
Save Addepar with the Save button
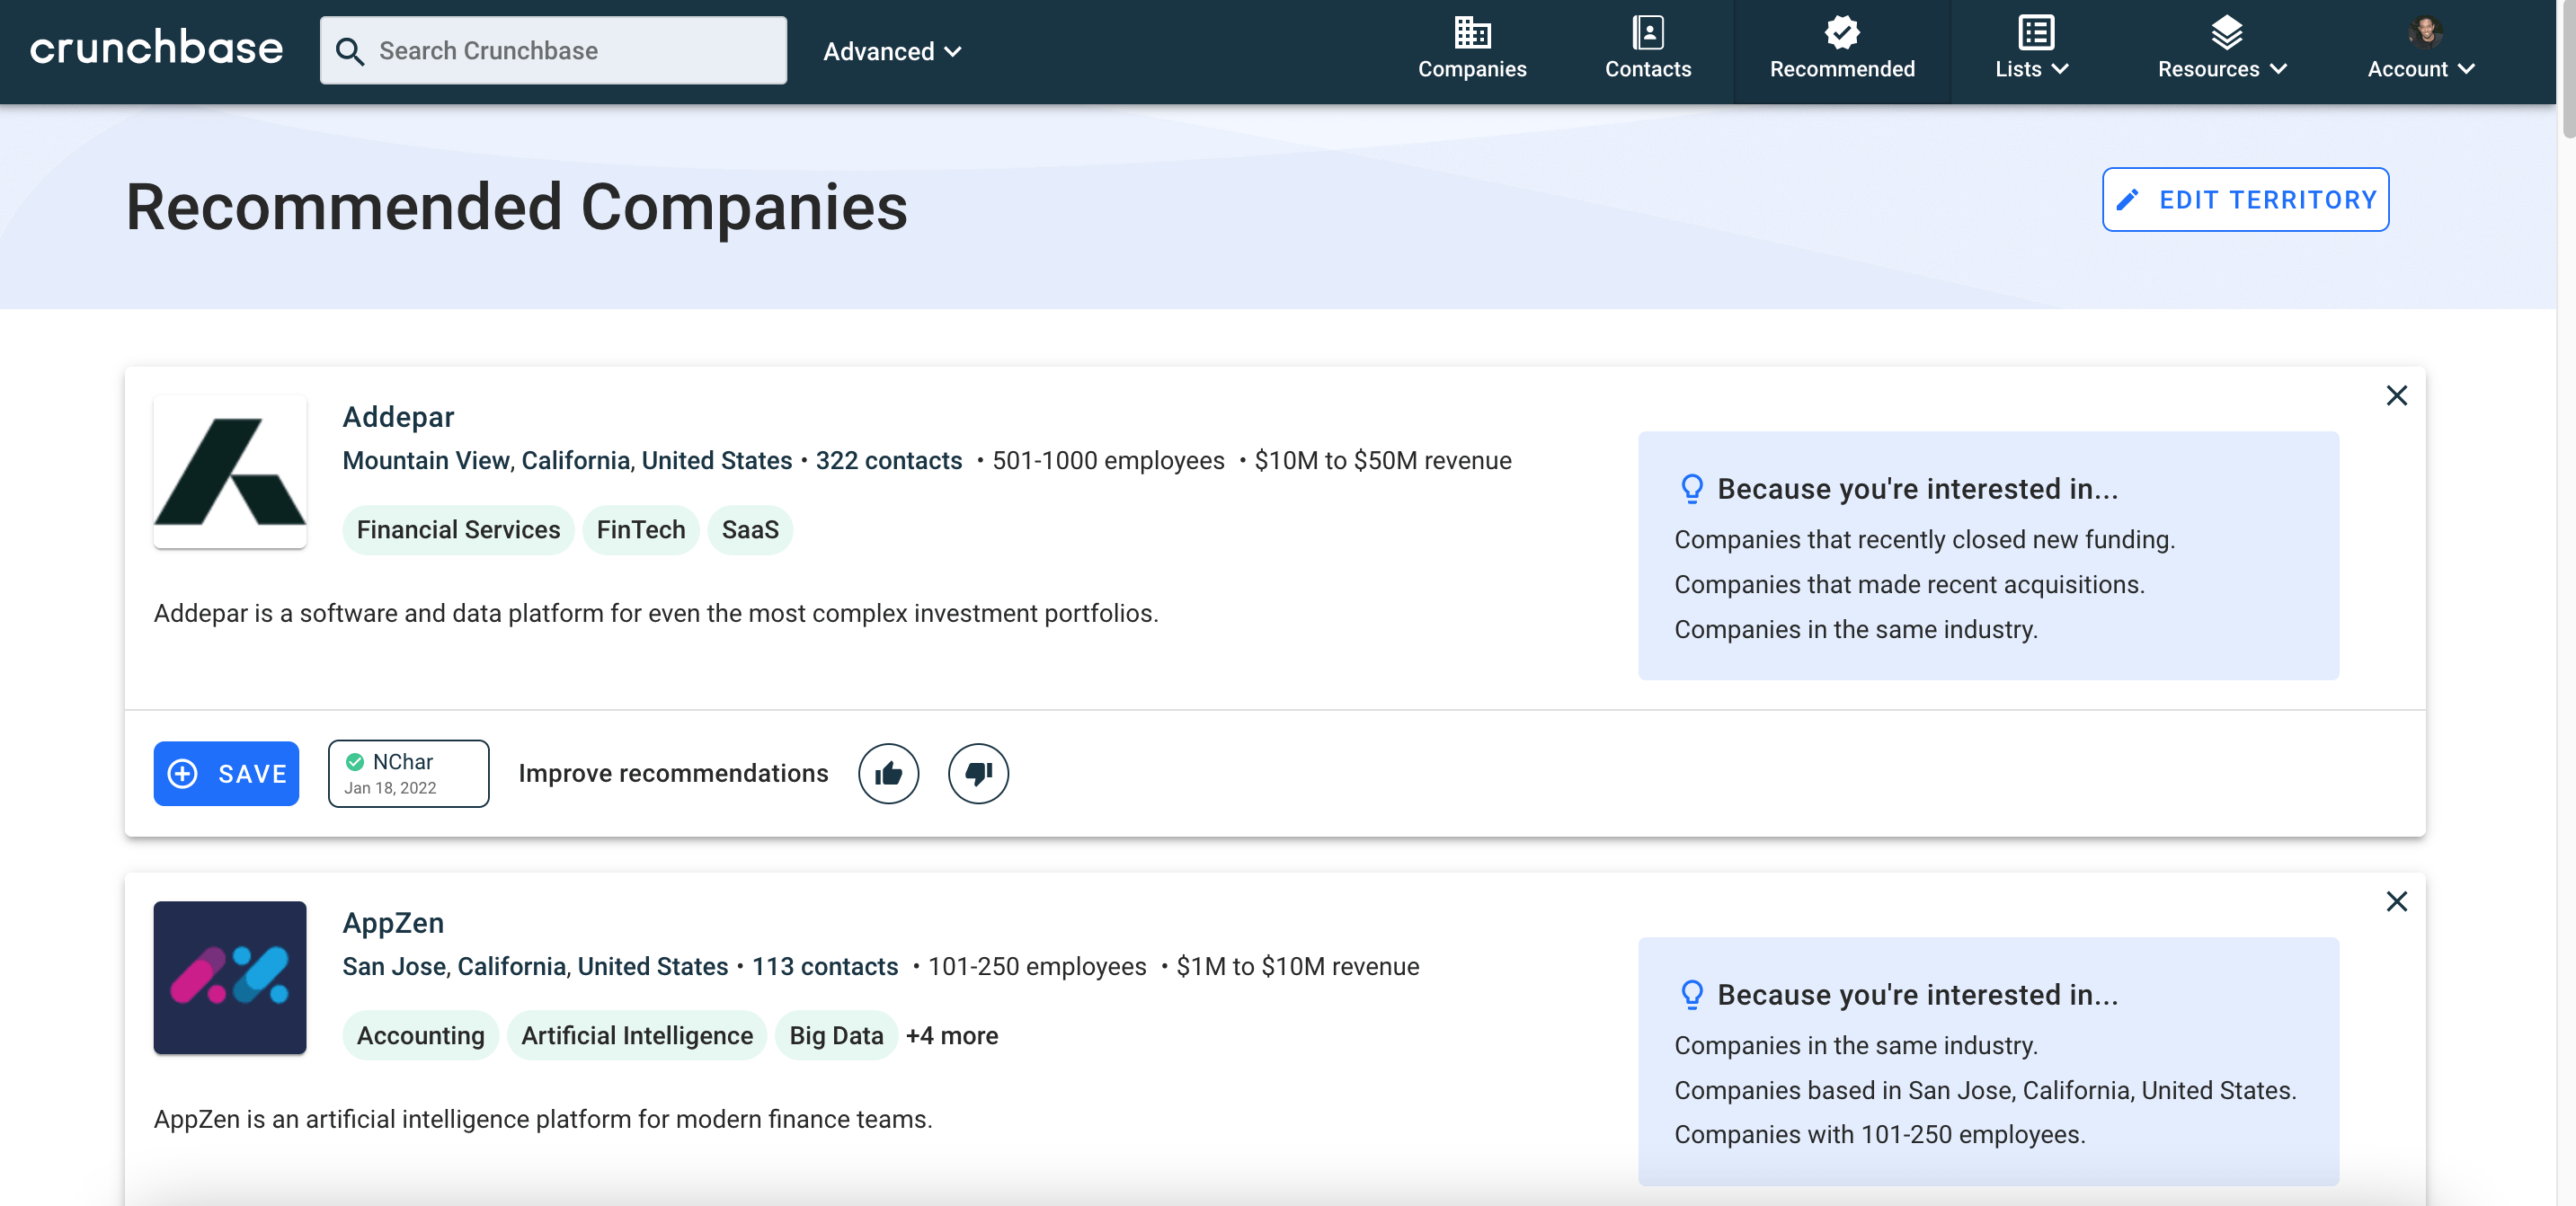[x=226, y=773]
